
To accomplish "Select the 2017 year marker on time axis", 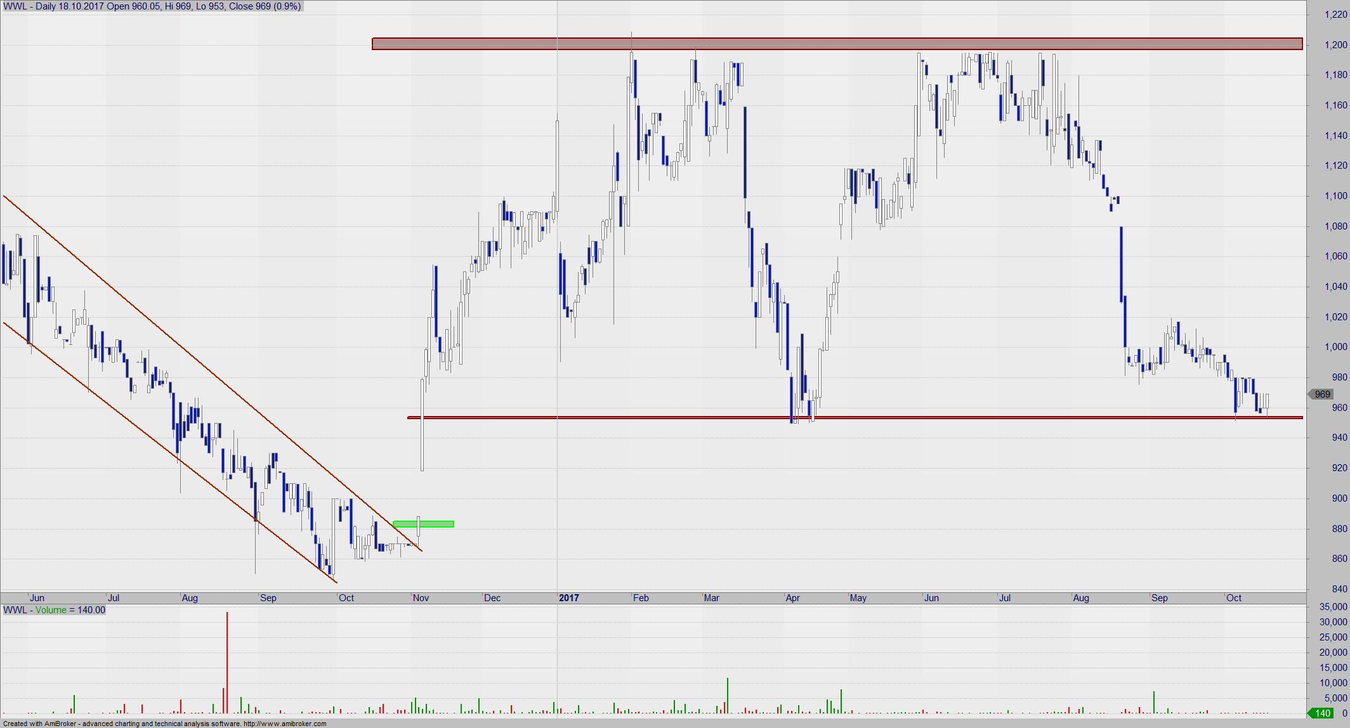I will coord(569,598).
